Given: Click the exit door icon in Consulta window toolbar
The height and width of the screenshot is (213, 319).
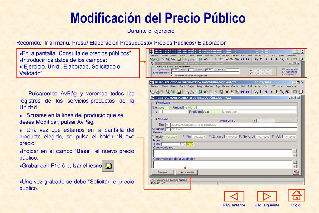Looking at the screenshot, I should (200, 59).
